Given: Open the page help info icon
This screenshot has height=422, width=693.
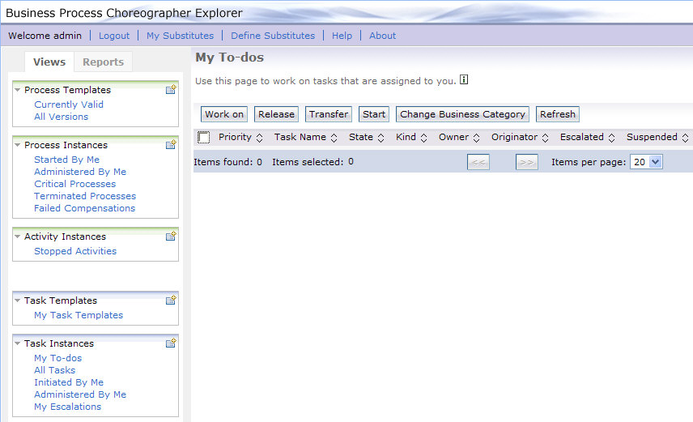Looking at the screenshot, I should pyautogui.click(x=464, y=80).
